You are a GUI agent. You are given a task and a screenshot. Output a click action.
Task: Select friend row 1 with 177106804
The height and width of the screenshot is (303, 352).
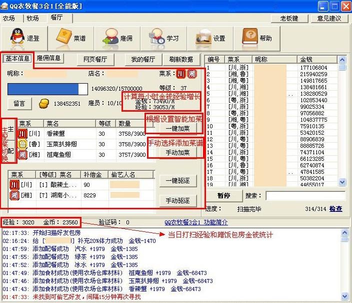tap(271, 68)
